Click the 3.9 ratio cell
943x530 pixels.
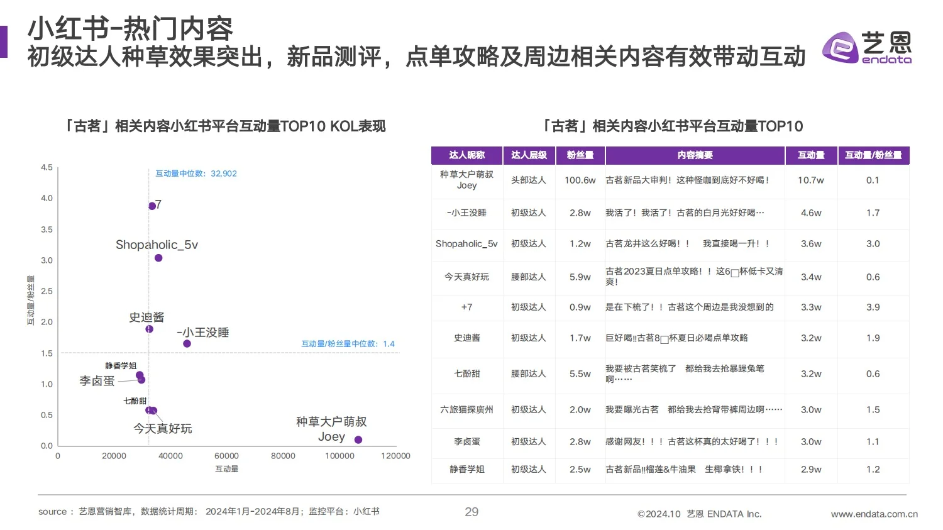coord(873,307)
